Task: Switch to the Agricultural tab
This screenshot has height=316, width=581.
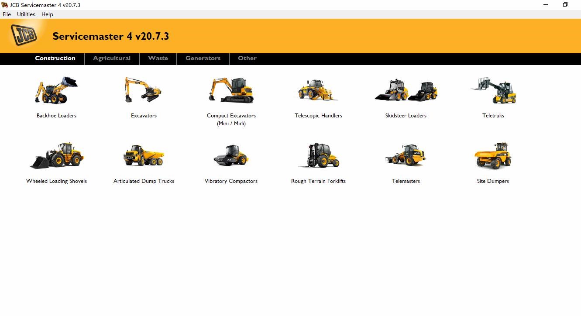Action: tap(111, 58)
